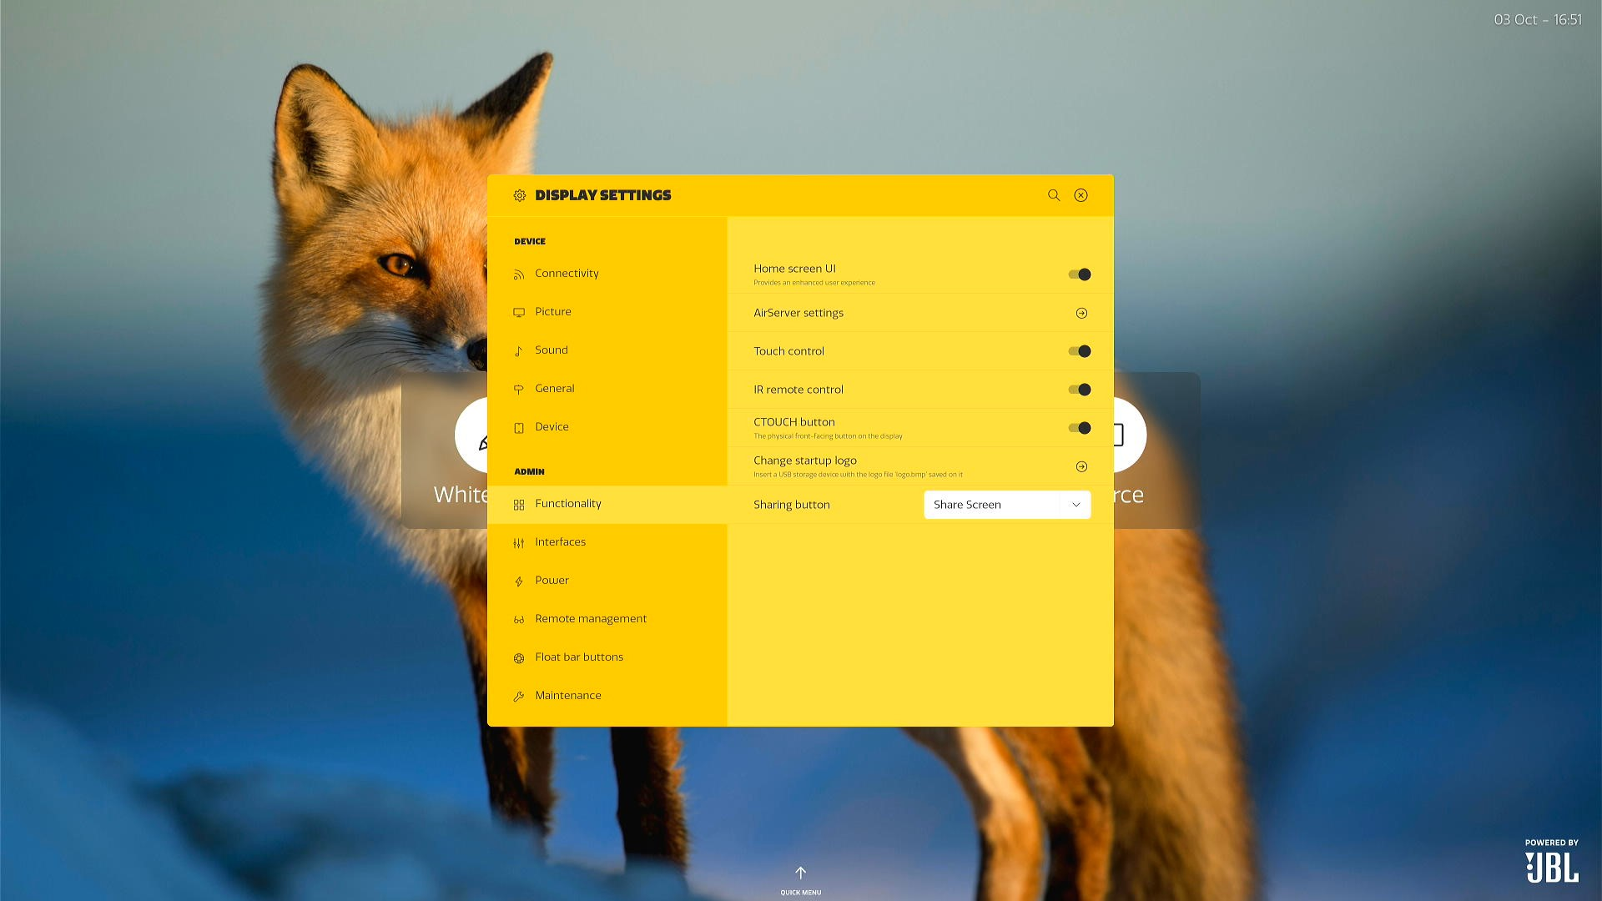The image size is (1602, 901).
Task: Click the Sound music note icon
Action: coord(519,350)
